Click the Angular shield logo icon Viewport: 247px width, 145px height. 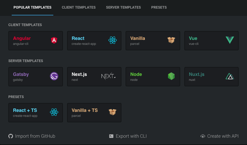click(x=54, y=40)
